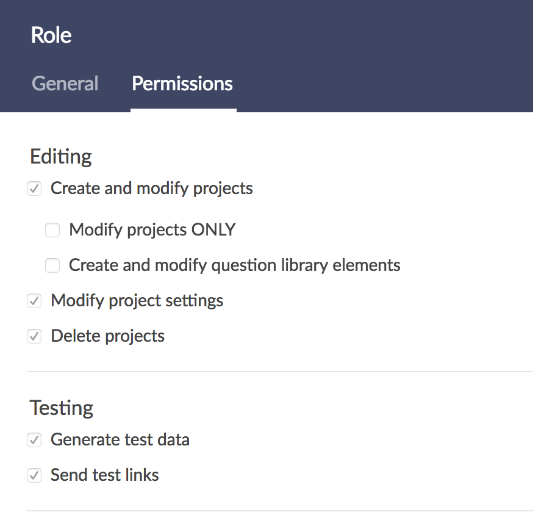Toggle the Modify project settings checkbox

click(x=34, y=301)
